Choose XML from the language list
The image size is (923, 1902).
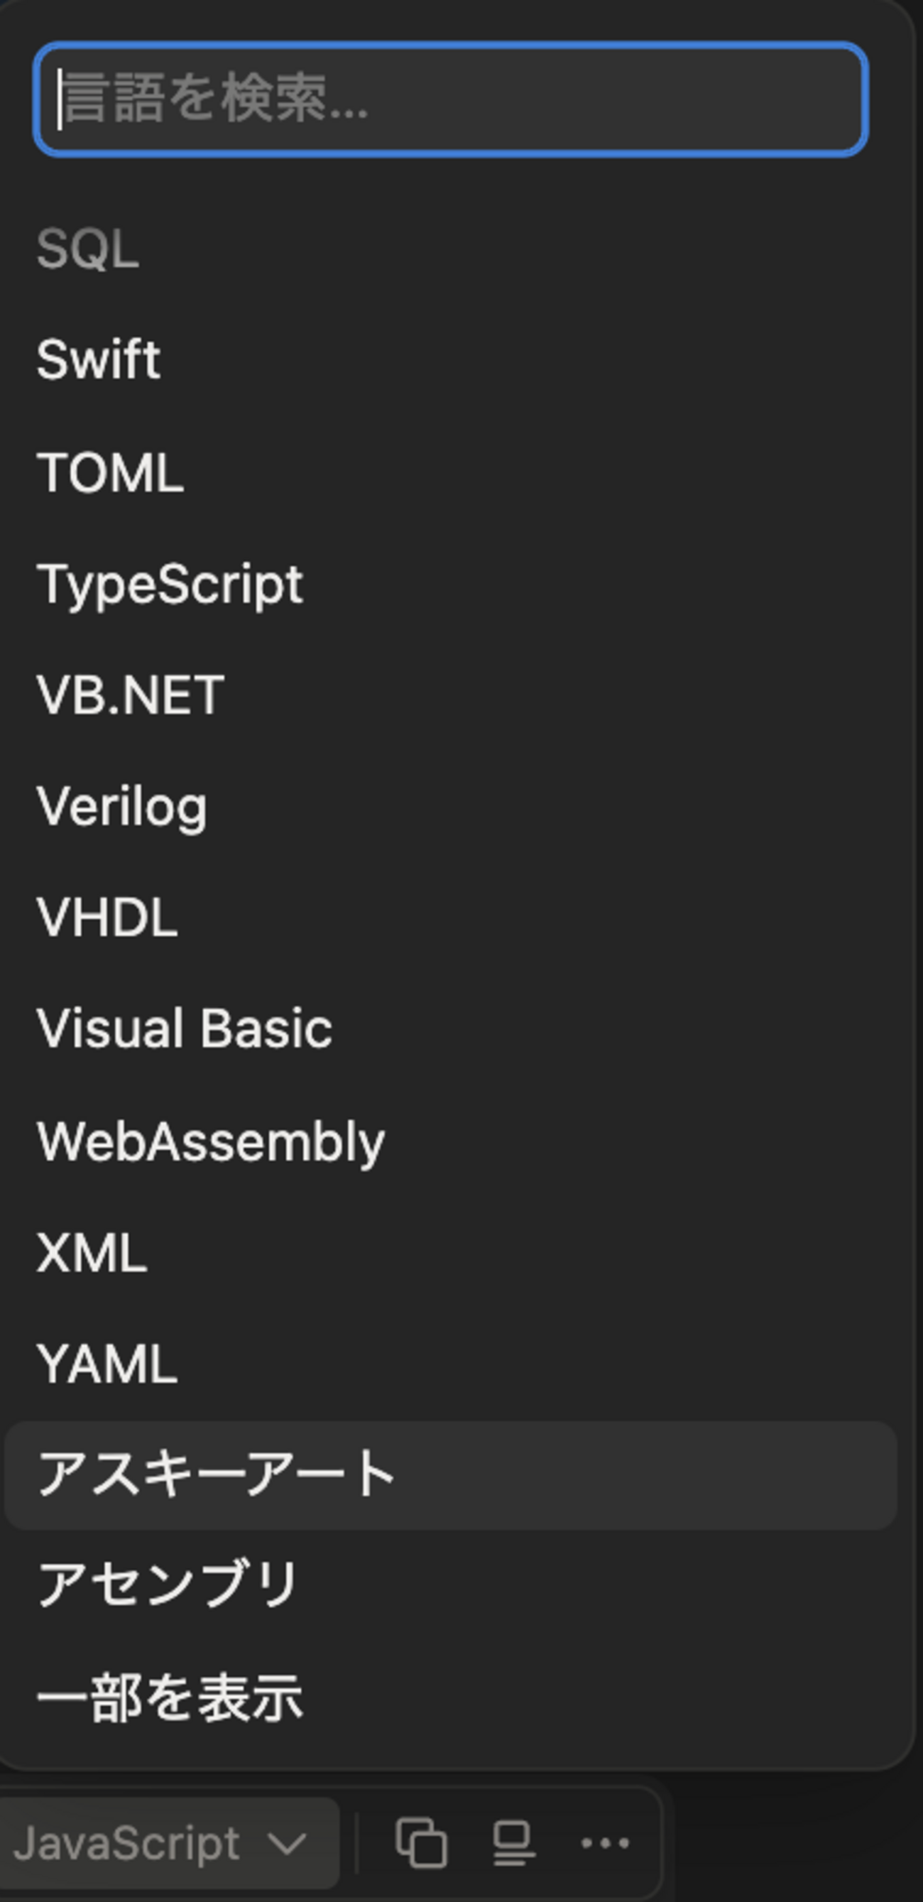pyautogui.click(x=92, y=1253)
